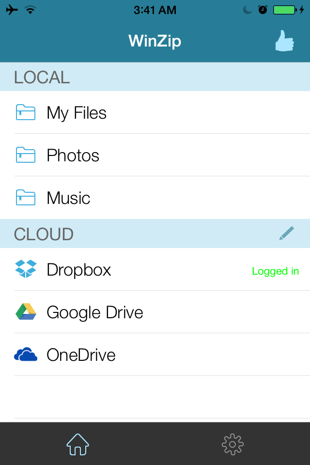Click the Photos folder icon
The height and width of the screenshot is (465, 310).
pyautogui.click(x=26, y=155)
